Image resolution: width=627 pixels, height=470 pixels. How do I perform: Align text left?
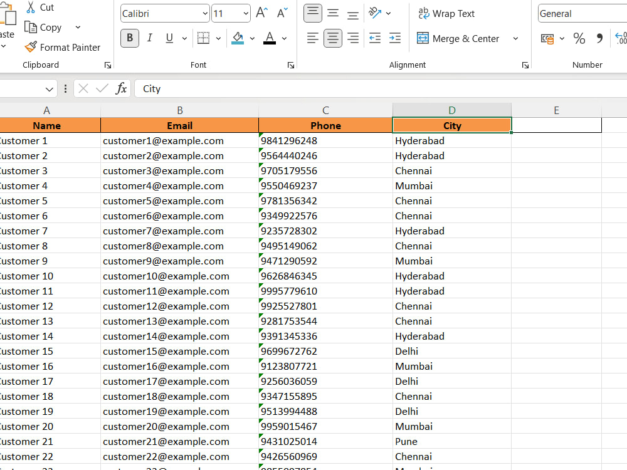point(313,38)
